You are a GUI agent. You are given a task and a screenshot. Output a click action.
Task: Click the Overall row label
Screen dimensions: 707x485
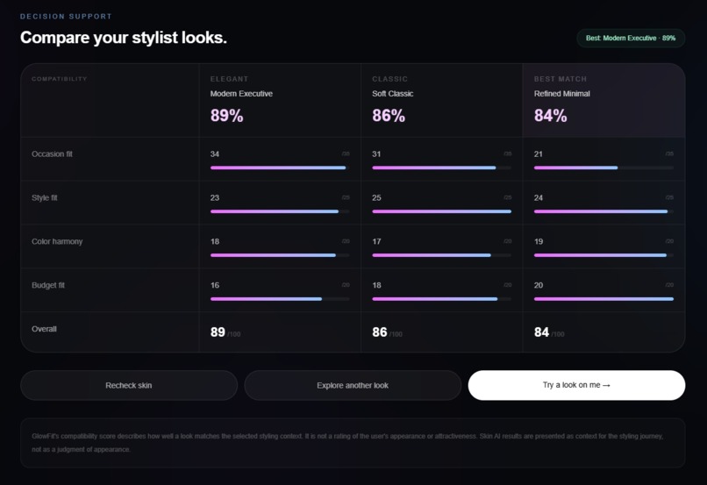44,329
